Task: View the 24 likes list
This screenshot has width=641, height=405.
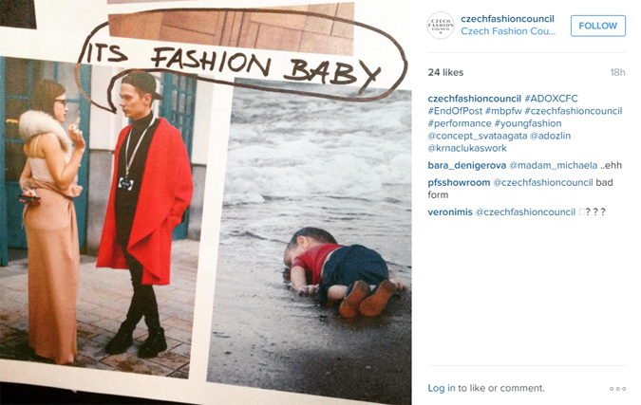Action: pyautogui.click(x=445, y=73)
